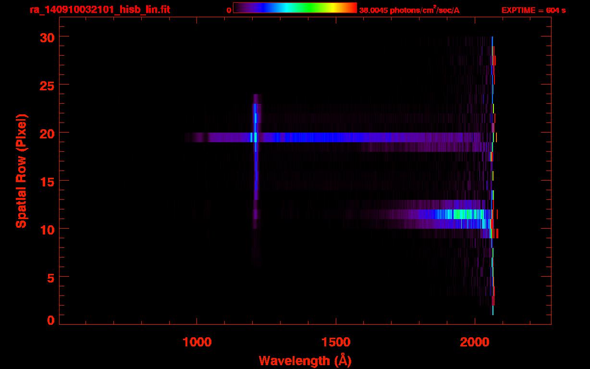Click the 1000 wavelength tick label
Image resolution: width=590 pixels, height=369 pixels.
pos(197,342)
